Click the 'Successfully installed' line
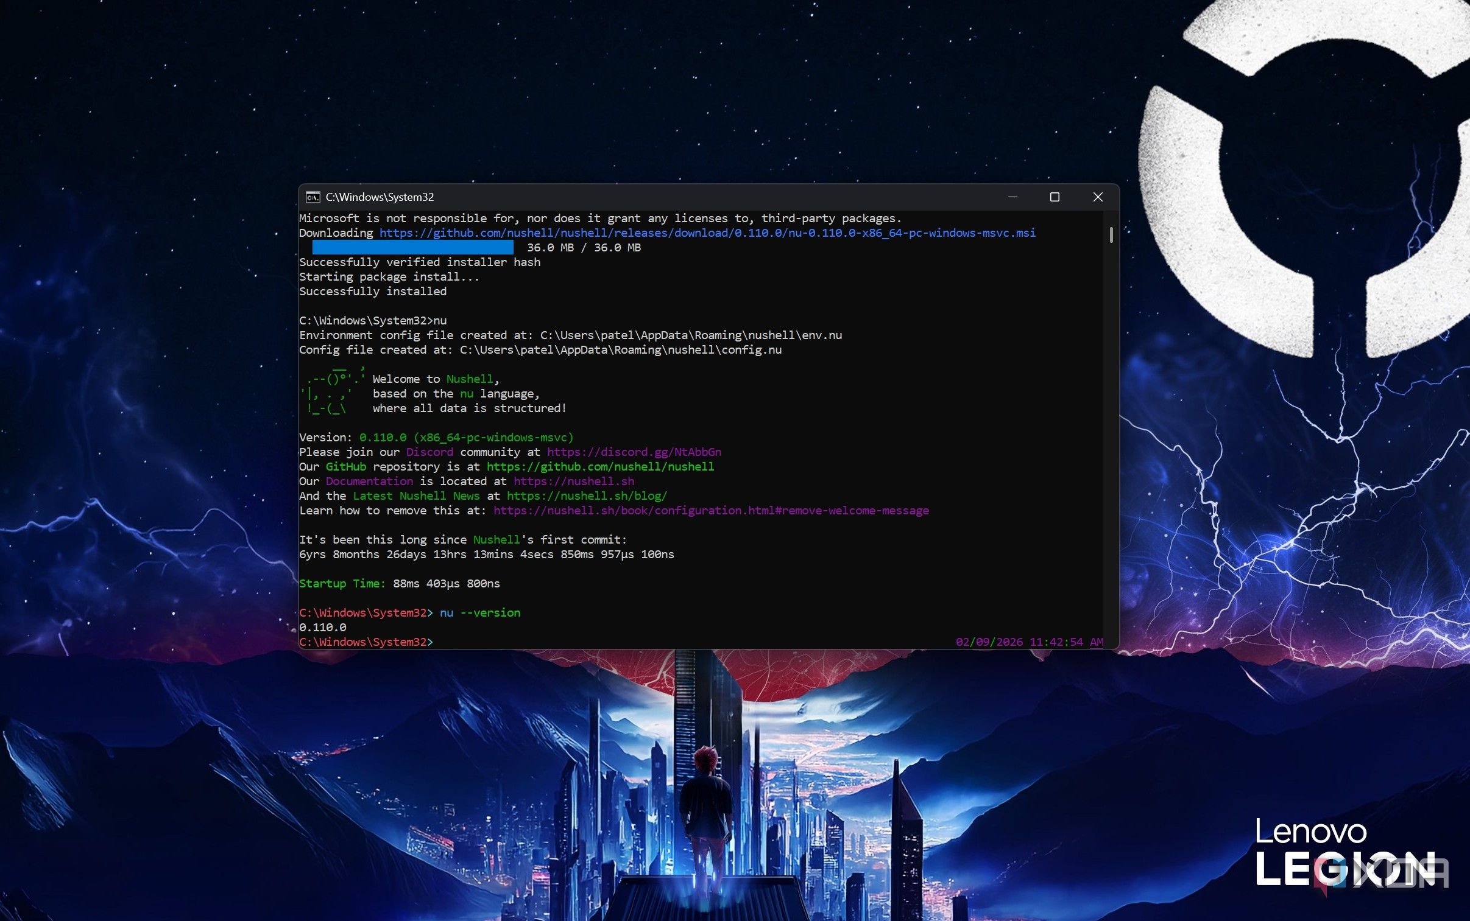The width and height of the screenshot is (1470, 921). click(372, 291)
